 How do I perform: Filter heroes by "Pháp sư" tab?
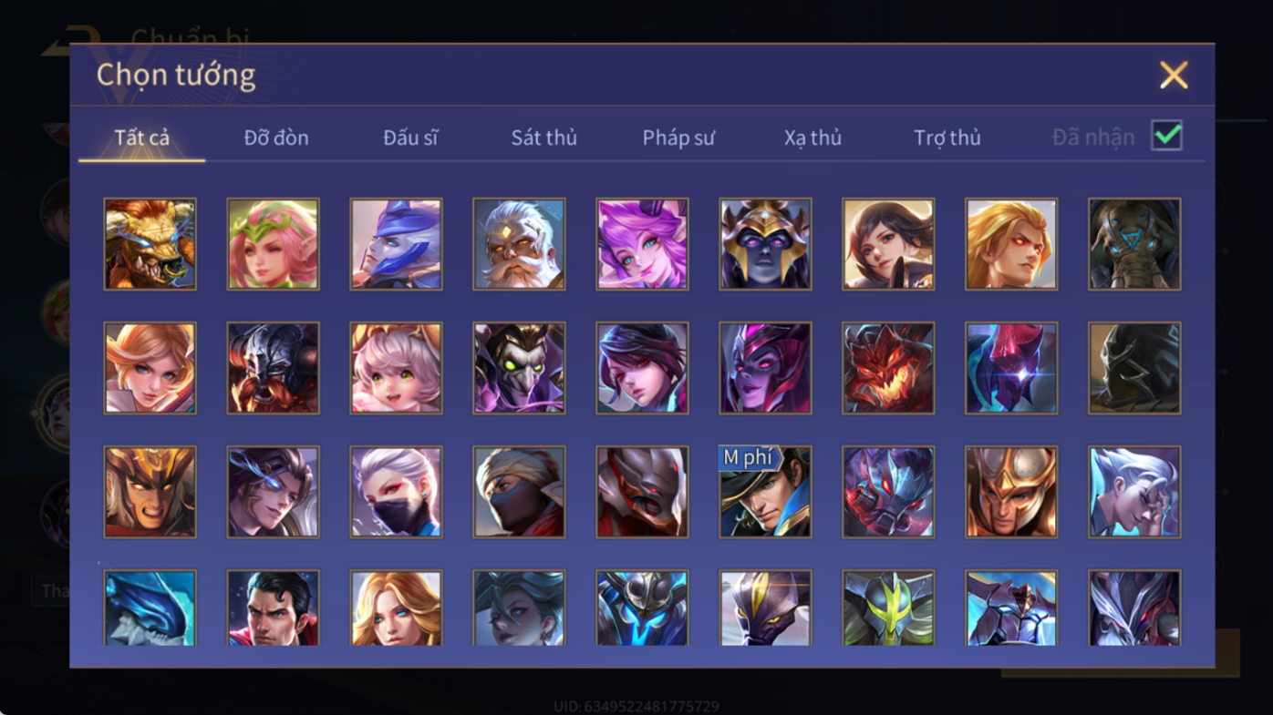678,138
